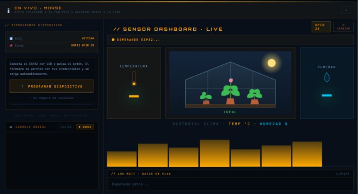Click the 'DHT11 GPIO 25' pins value
The image size is (360, 194).
coord(82,45)
